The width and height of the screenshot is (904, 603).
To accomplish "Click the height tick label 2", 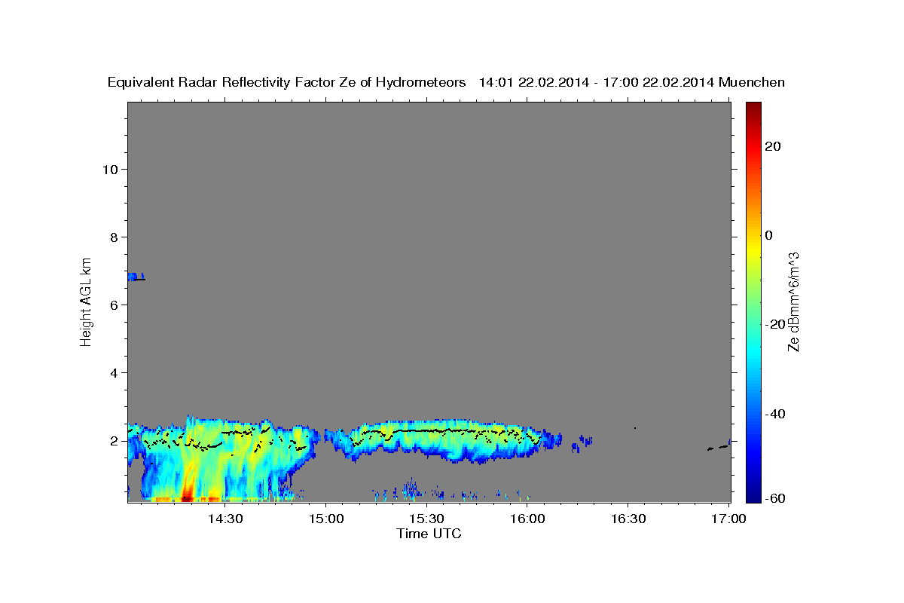I will [115, 440].
